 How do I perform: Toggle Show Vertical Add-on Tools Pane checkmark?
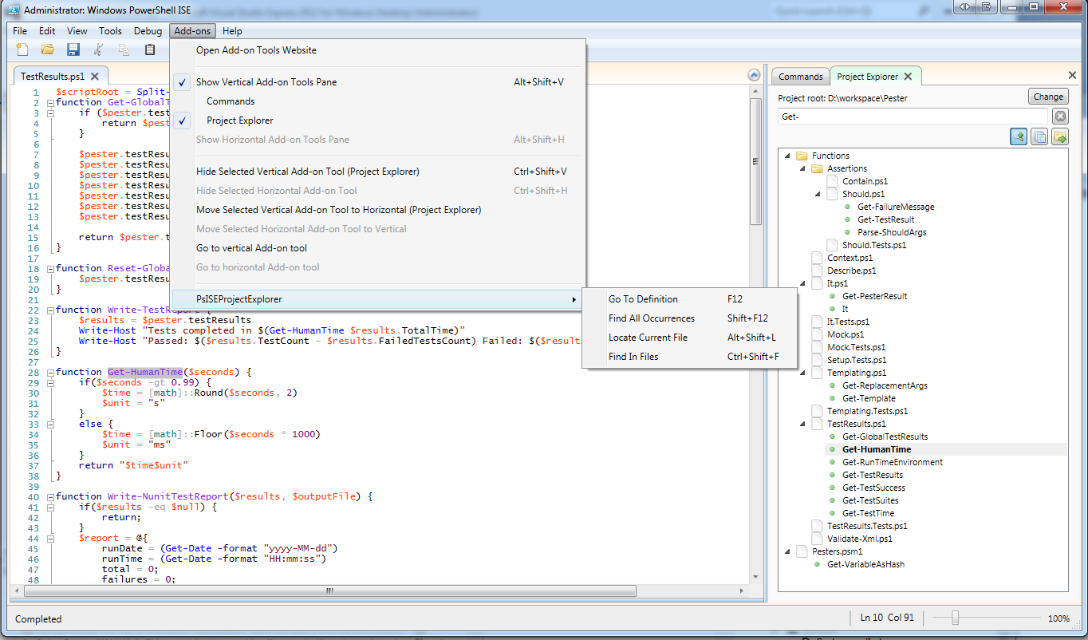(183, 82)
